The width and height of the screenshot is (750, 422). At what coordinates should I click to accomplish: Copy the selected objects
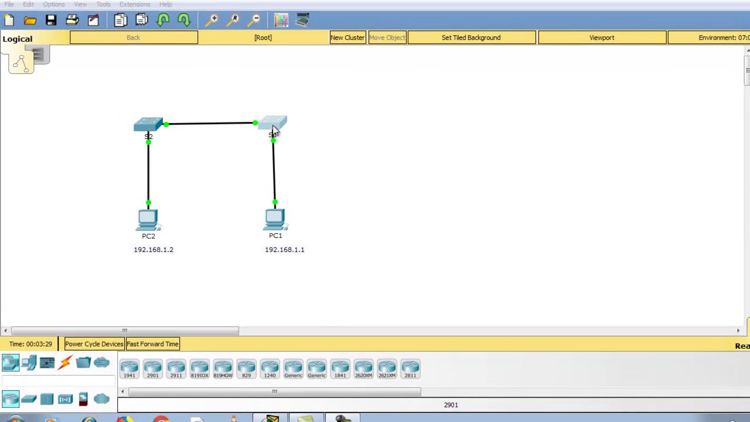(x=120, y=21)
